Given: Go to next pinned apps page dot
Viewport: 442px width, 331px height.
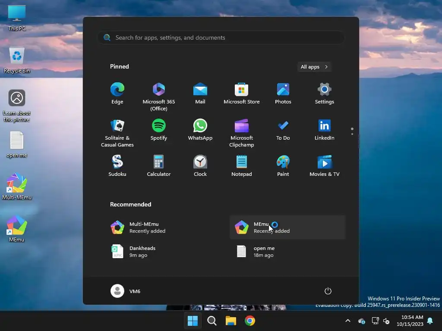Looking at the screenshot, I should [x=352, y=134].
